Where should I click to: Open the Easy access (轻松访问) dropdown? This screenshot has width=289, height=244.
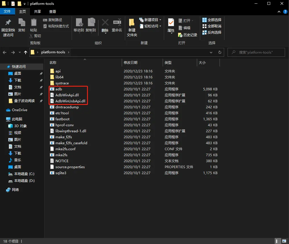(160, 26)
